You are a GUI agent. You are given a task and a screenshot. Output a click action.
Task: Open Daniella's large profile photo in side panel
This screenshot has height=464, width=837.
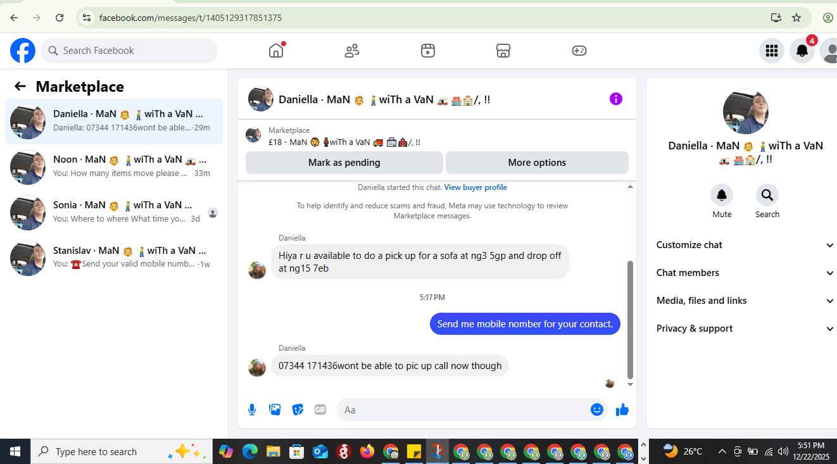[745, 111]
